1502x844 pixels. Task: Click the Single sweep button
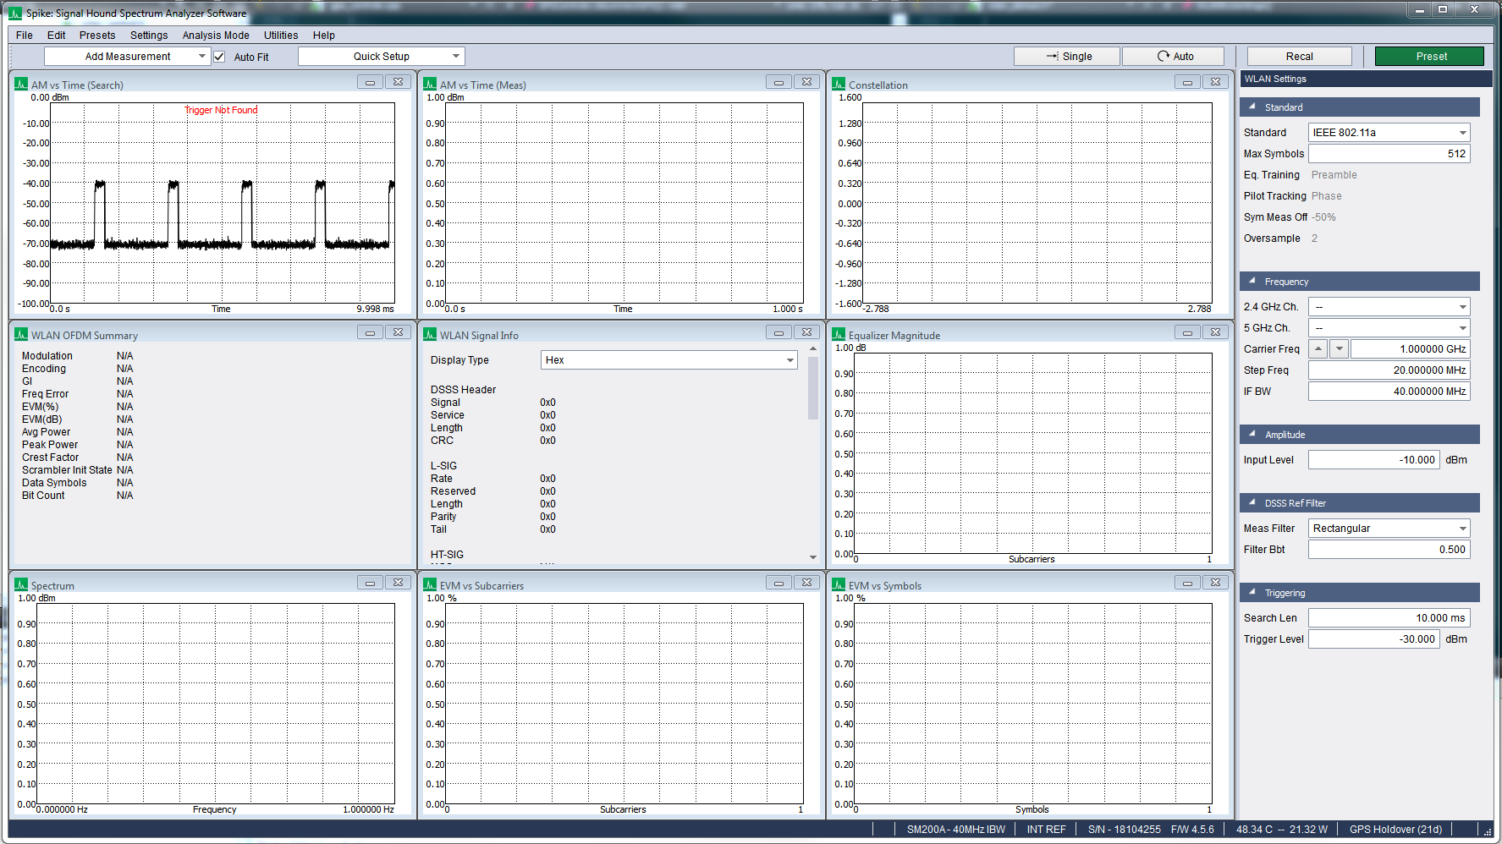(1067, 57)
